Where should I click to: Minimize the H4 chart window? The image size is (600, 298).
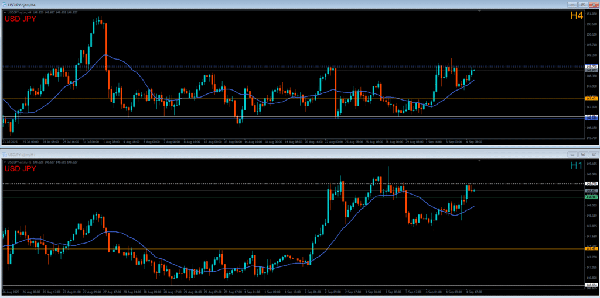(x=572, y=5)
